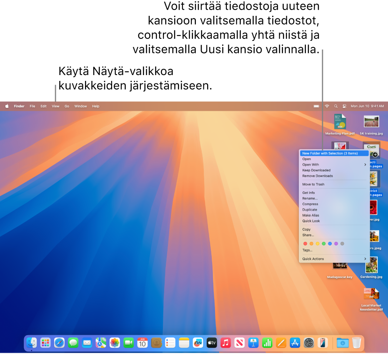Image resolution: width=388 pixels, height=354 pixels.
Task: Open the Downloads folder in Dock
Action: coord(343,343)
